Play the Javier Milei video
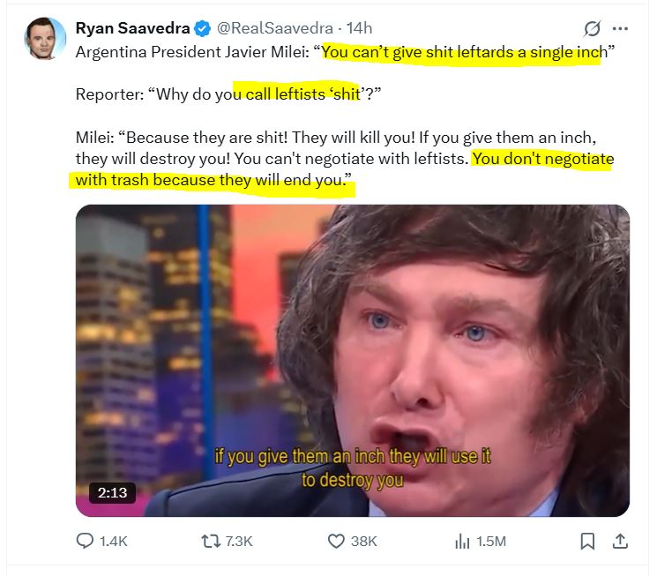672x576 pixels. 352,361
